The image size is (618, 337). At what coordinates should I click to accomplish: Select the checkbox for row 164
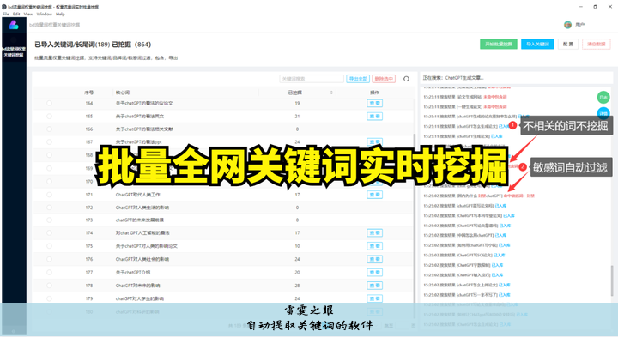tap(49, 103)
